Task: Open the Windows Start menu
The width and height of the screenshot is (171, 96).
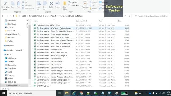Action: click(3, 93)
